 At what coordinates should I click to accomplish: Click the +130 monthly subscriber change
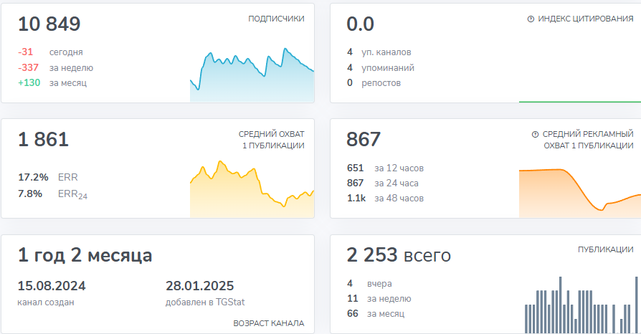(x=29, y=83)
